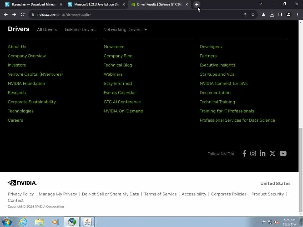The height and width of the screenshot is (227, 303).
Task: Click muted volume icon in system tray
Action: (x=276, y=222)
